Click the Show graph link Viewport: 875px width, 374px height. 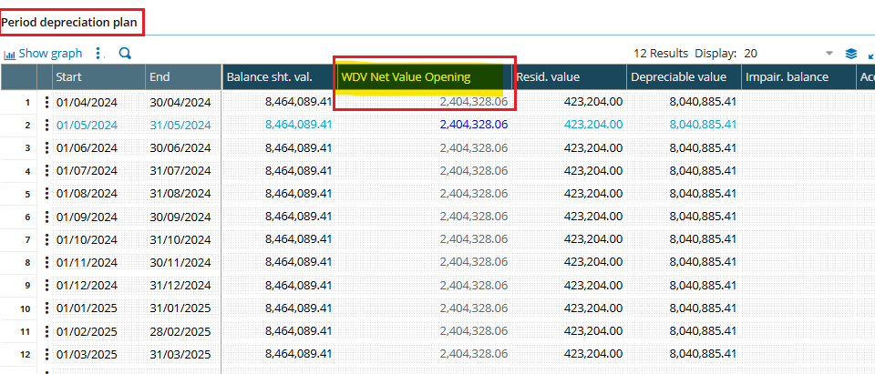click(x=50, y=54)
